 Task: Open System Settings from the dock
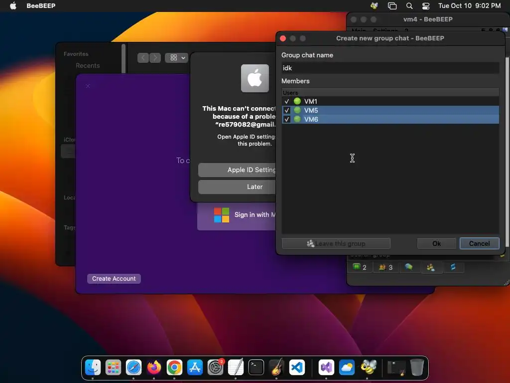(x=215, y=368)
